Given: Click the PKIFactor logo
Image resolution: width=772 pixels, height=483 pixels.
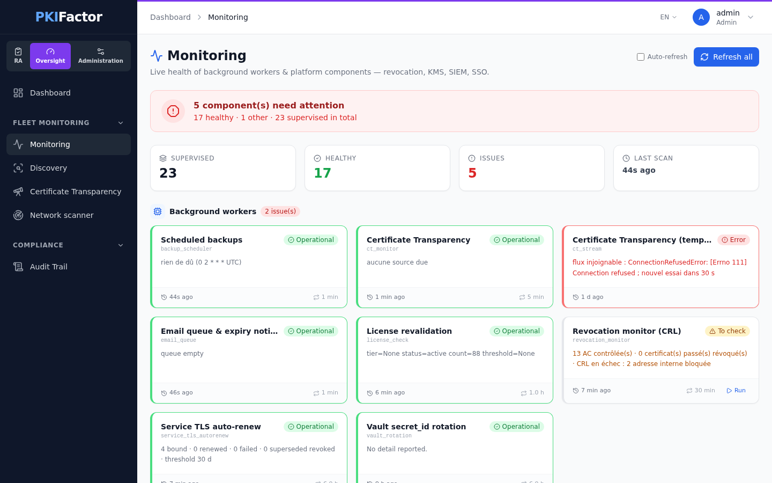Looking at the screenshot, I should coord(69,17).
